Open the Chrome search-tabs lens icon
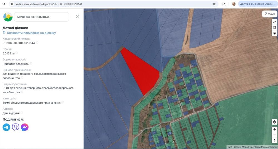 [224, 4]
